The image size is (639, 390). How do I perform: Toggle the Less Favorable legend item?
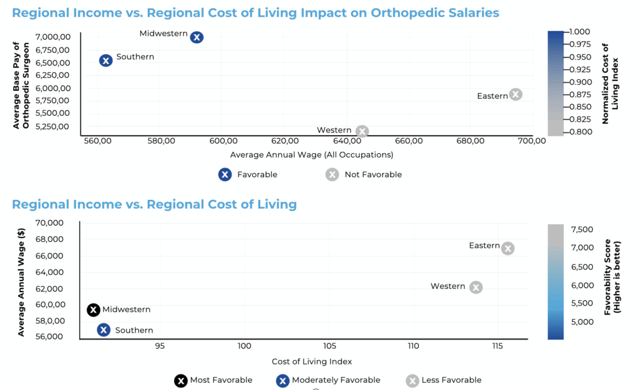(444, 380)
